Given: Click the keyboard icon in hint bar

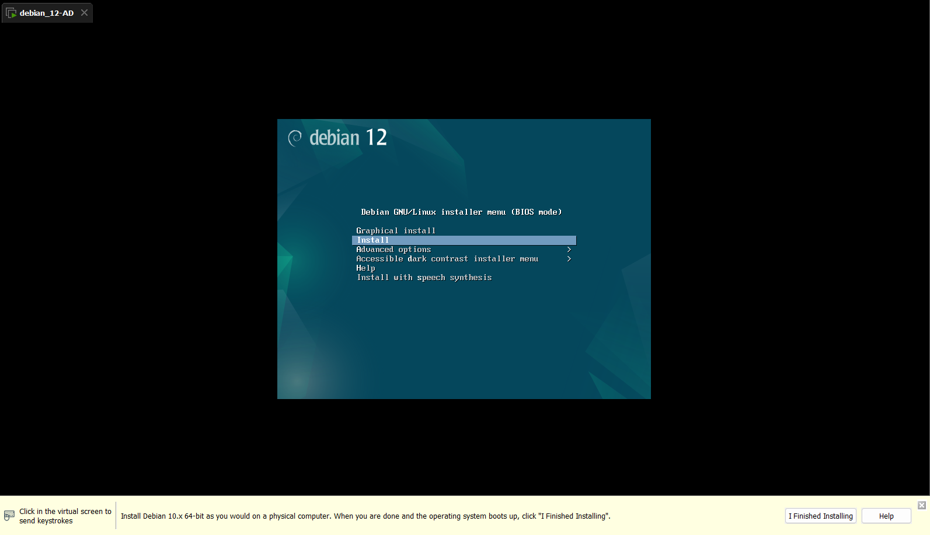Looking at the screenshot, I should [9, 516].
